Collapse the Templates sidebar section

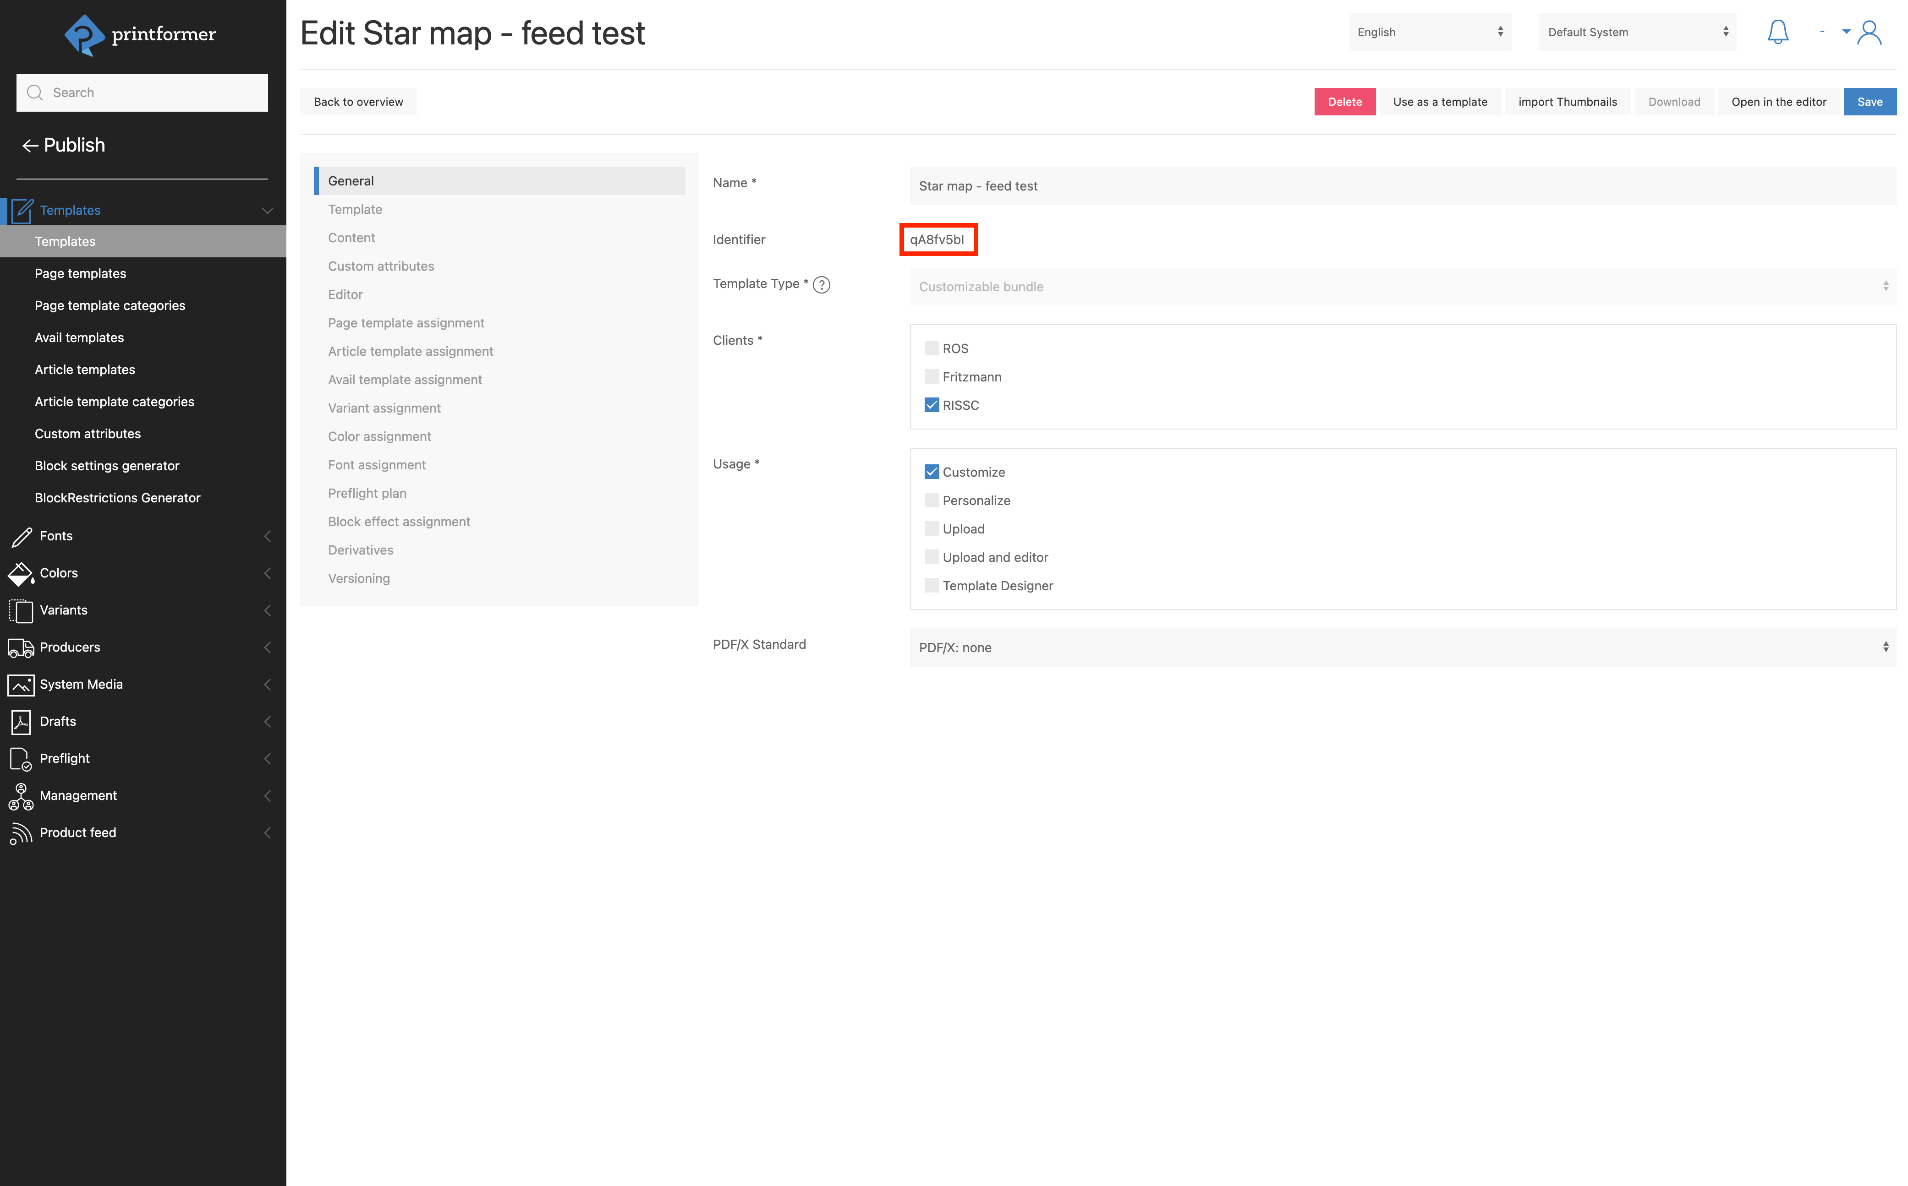coord(267,210)
